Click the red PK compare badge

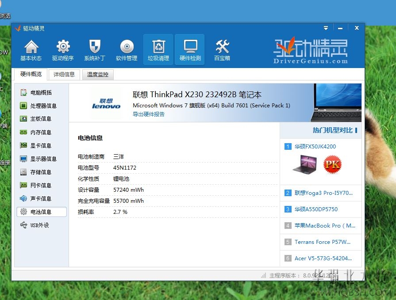pyautogui.click(x=332, y=165)
